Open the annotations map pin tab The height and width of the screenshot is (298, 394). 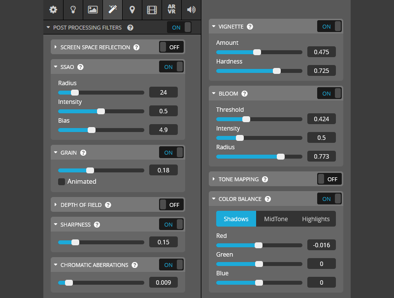coord(132,9)
